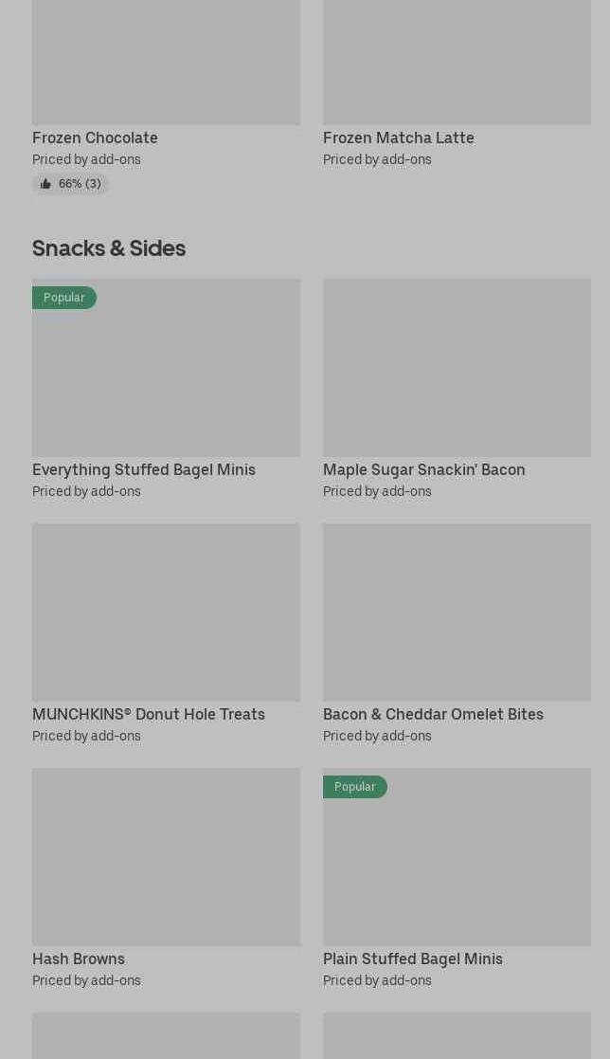Image resolution: width=610 pixels, height=1059 pixels.
Task: Select Bacon & Cheddar Omelet Bites title
Action: point(433,714)
